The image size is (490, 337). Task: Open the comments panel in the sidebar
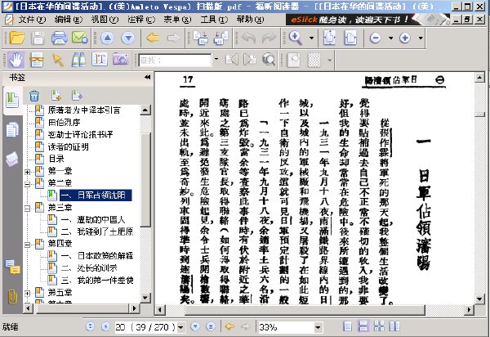click(x=12, y=267)
